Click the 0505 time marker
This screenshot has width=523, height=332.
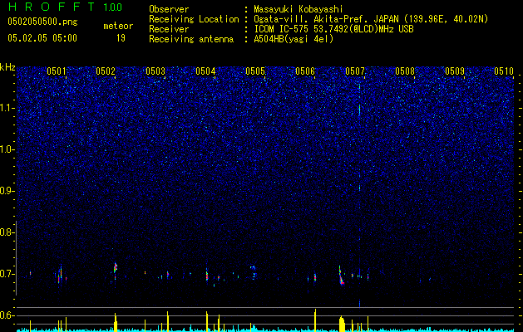click(x=255, y=71)
